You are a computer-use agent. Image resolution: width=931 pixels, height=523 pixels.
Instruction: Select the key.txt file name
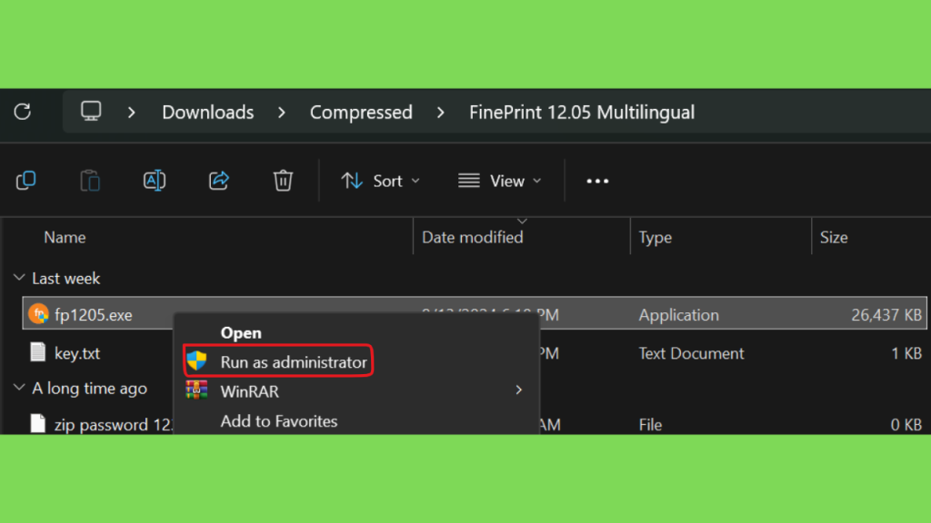point(77,353)
